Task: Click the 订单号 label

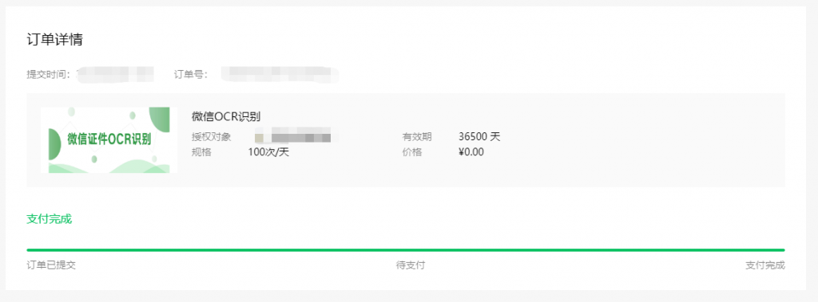Action: pyautogui.click(x=191, y=74)
